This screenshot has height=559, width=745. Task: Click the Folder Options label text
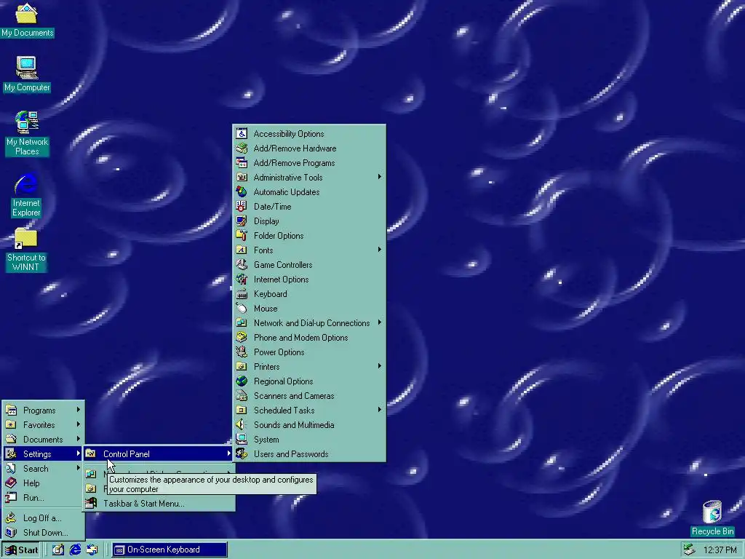(279, 236)
